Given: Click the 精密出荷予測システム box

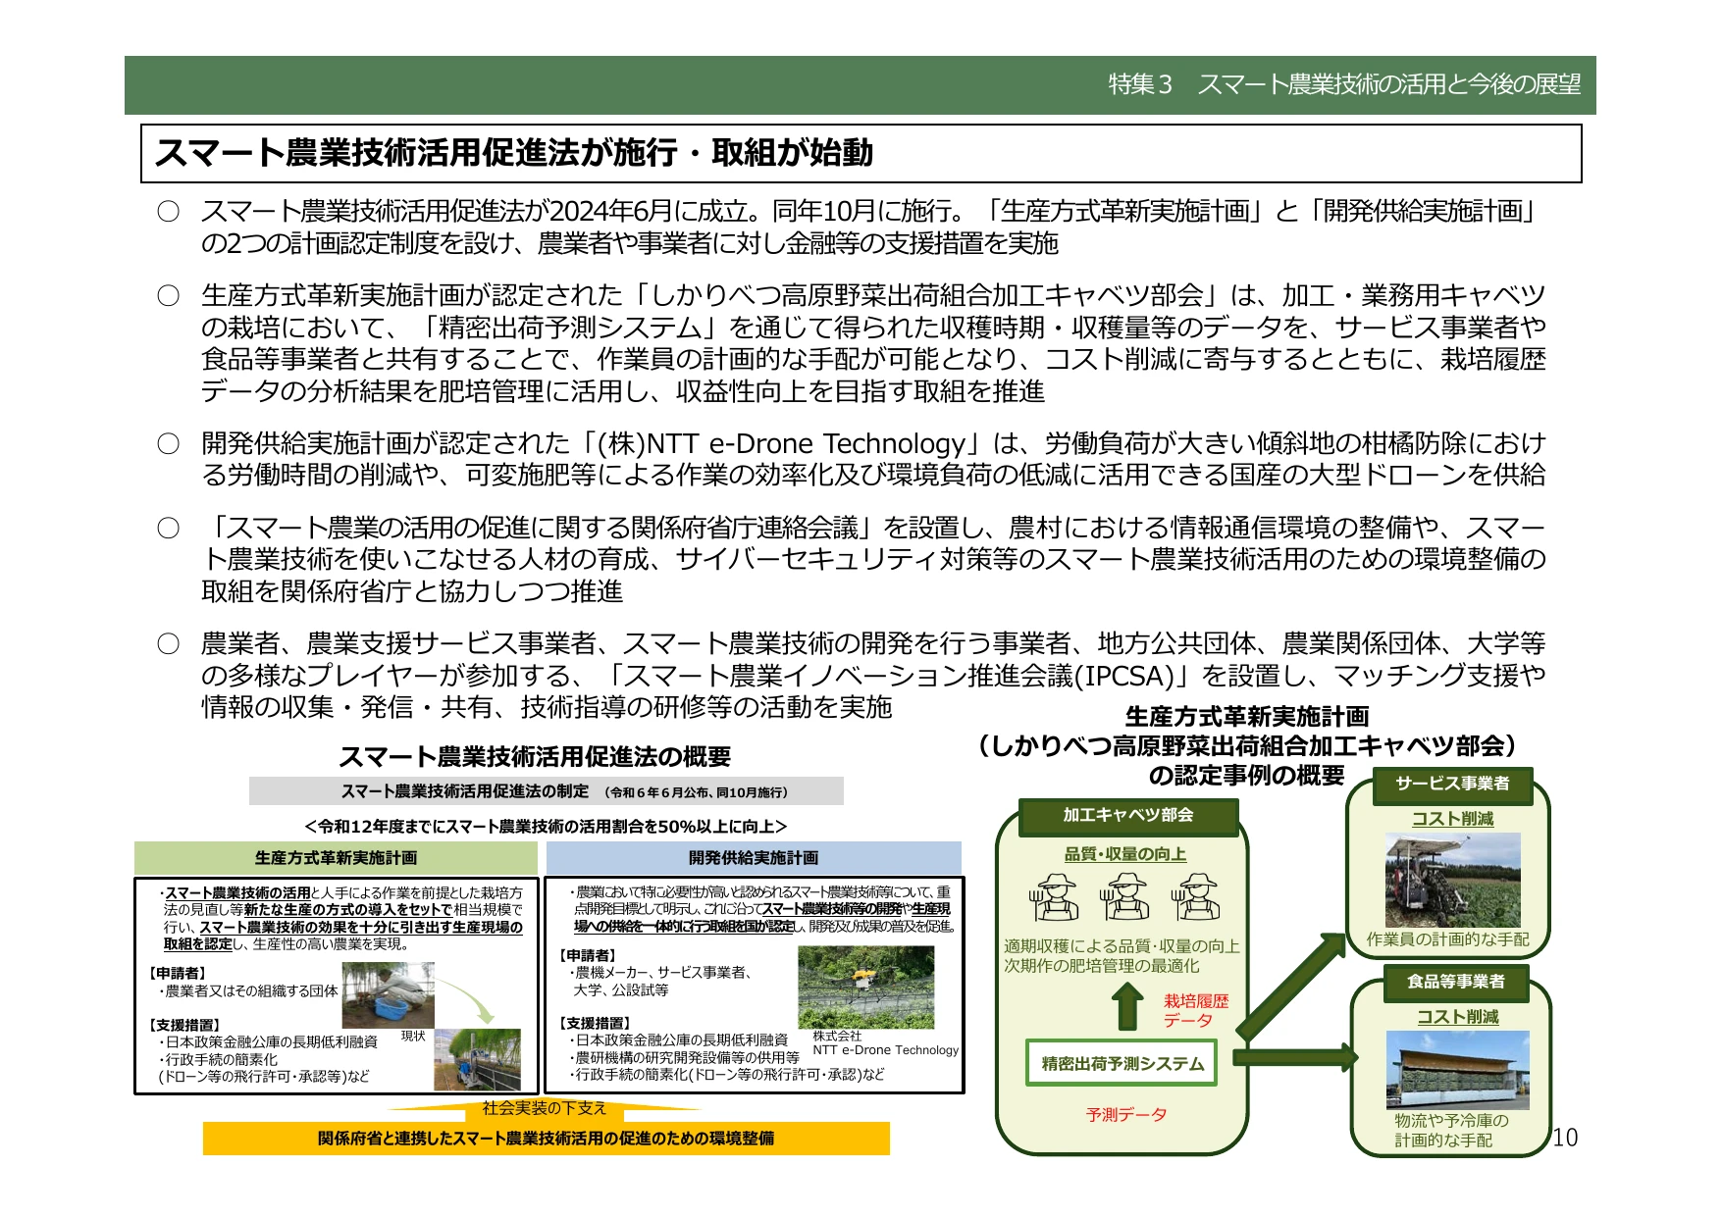Looking at the screenshot, I should click(x=1122, y=1063).
